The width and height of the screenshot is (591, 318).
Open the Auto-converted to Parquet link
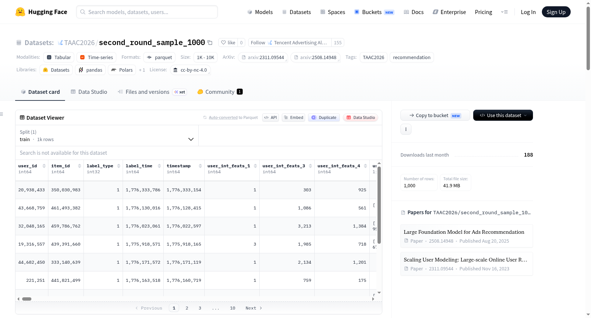pos(223,117)
